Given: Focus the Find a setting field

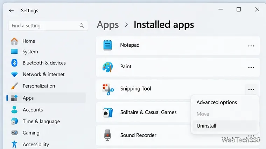Looking at the screenshot, I should [48, 25].
